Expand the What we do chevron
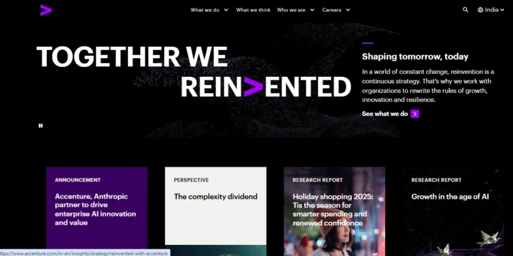The image size is (513, 256). click(226, 10)
